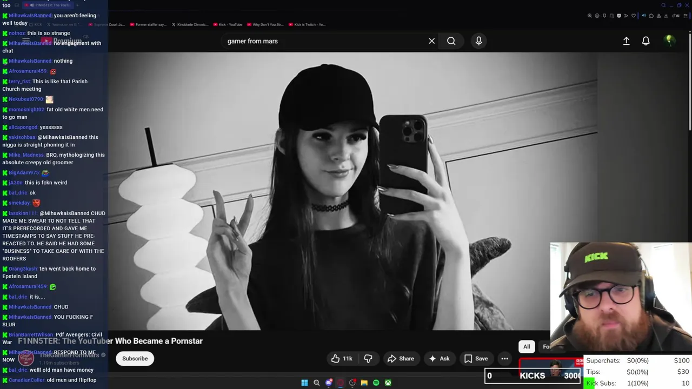
Task: Click the profile person toolbar icon
Action: point(658,16)
